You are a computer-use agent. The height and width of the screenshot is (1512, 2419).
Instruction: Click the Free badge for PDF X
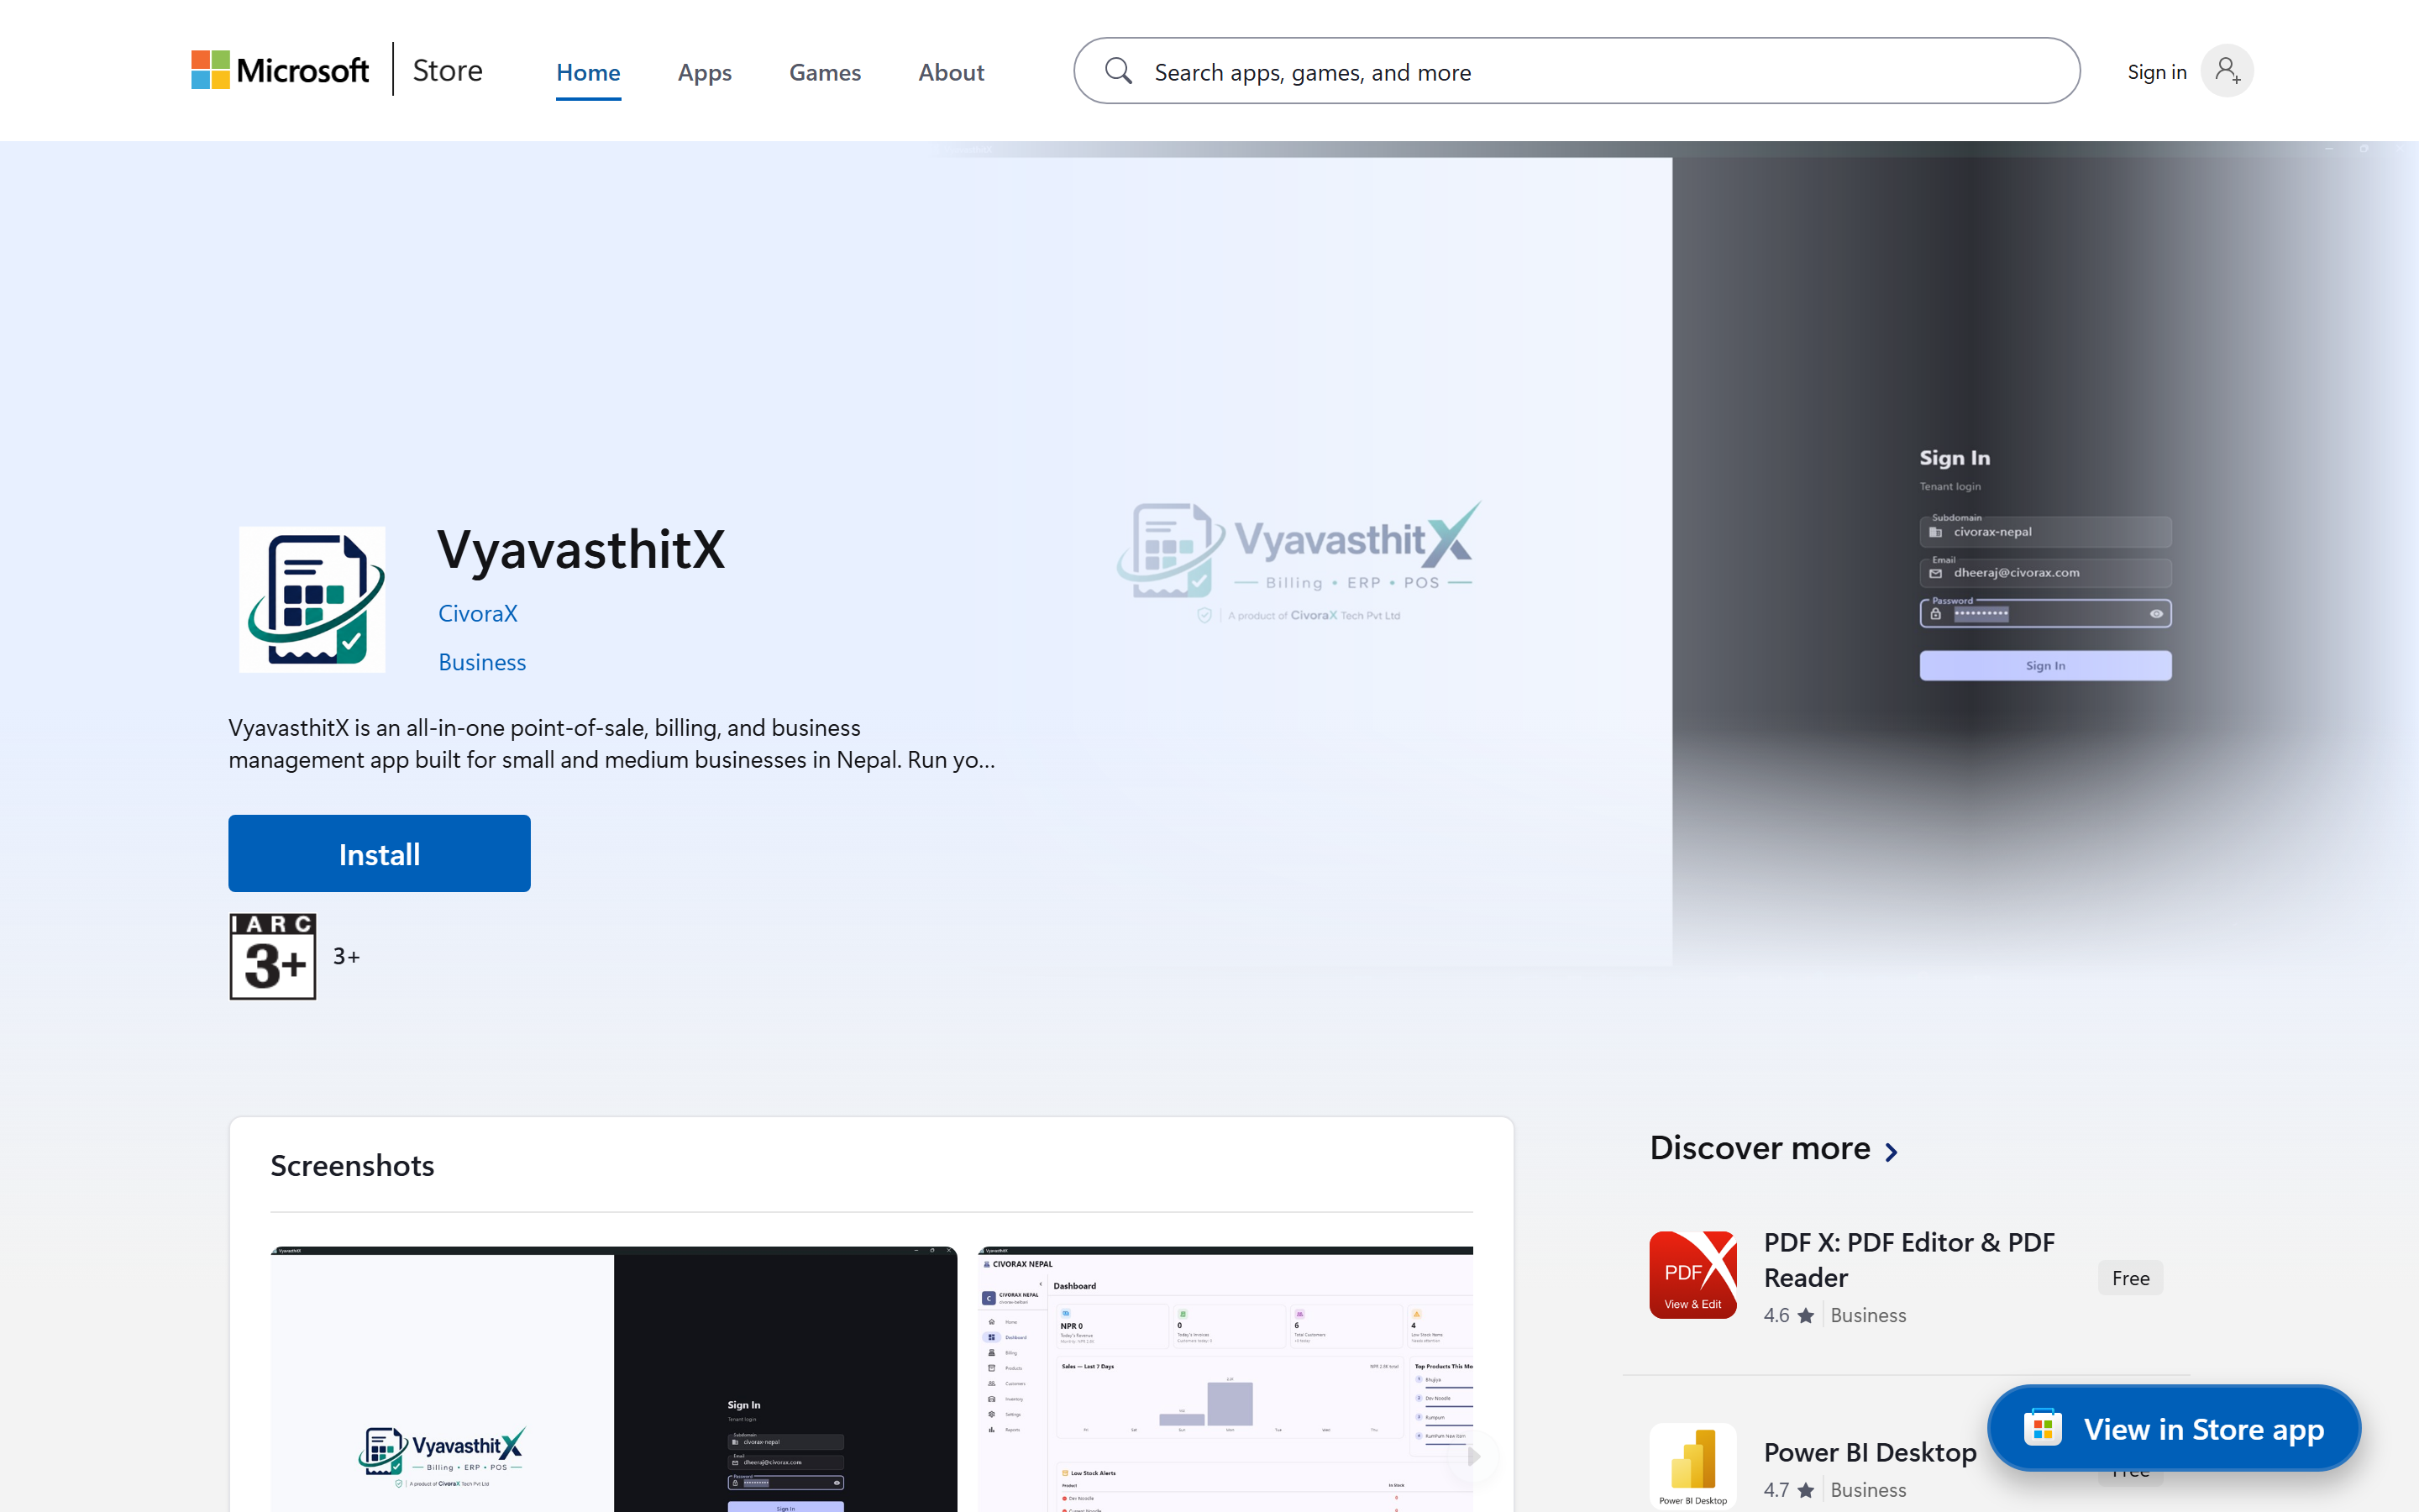point(2130,1277)
